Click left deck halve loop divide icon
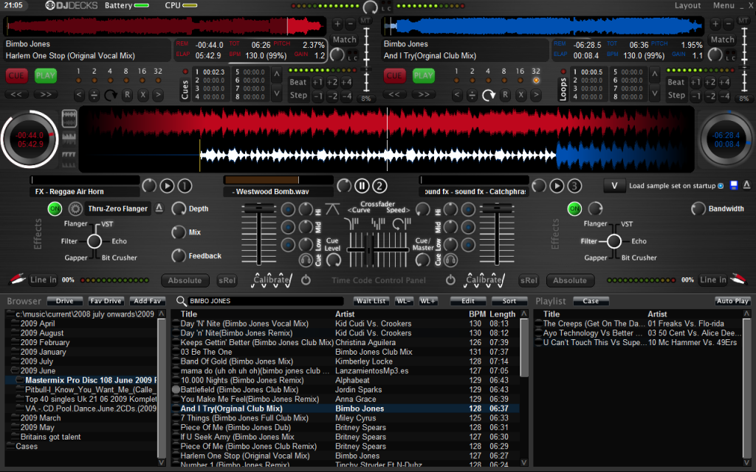Viewport: 756px width, 472px height. [x=94, y=95]
